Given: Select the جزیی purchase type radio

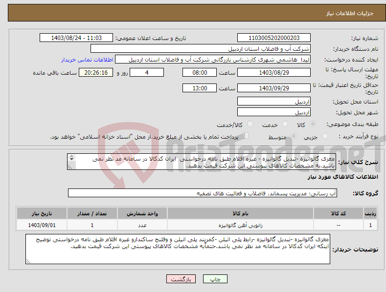Looking at the screenshot, I should click(325, 136).
